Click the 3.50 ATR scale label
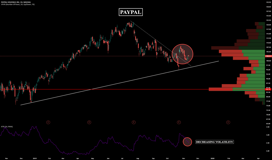This screenshot has width=272, height=160. coord(268,127)
